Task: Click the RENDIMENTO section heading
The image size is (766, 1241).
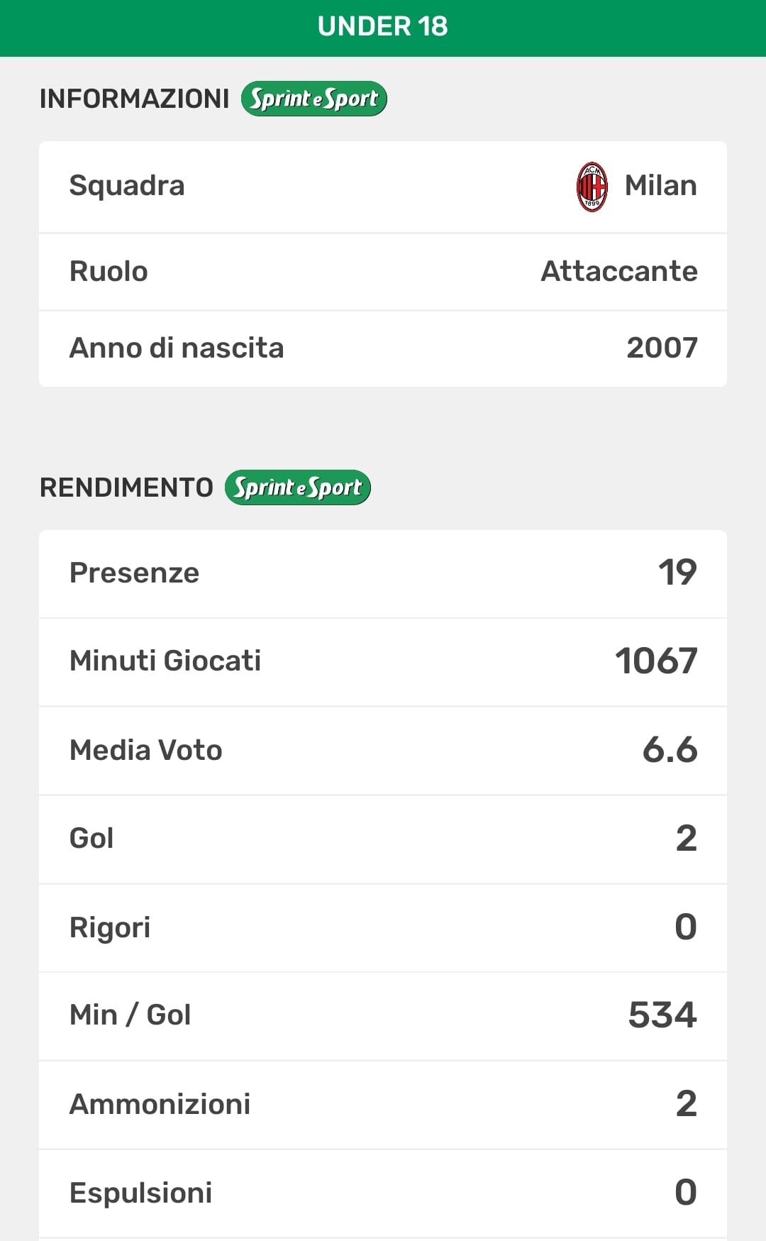Action: click(x=126, y=488)
